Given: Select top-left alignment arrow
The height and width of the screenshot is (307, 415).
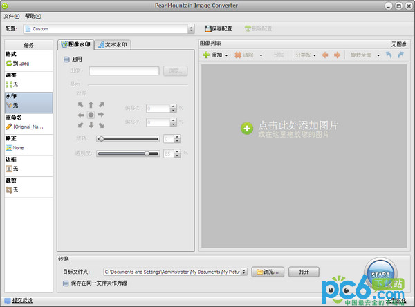Looking at the screenshot, I should point(81,105).
